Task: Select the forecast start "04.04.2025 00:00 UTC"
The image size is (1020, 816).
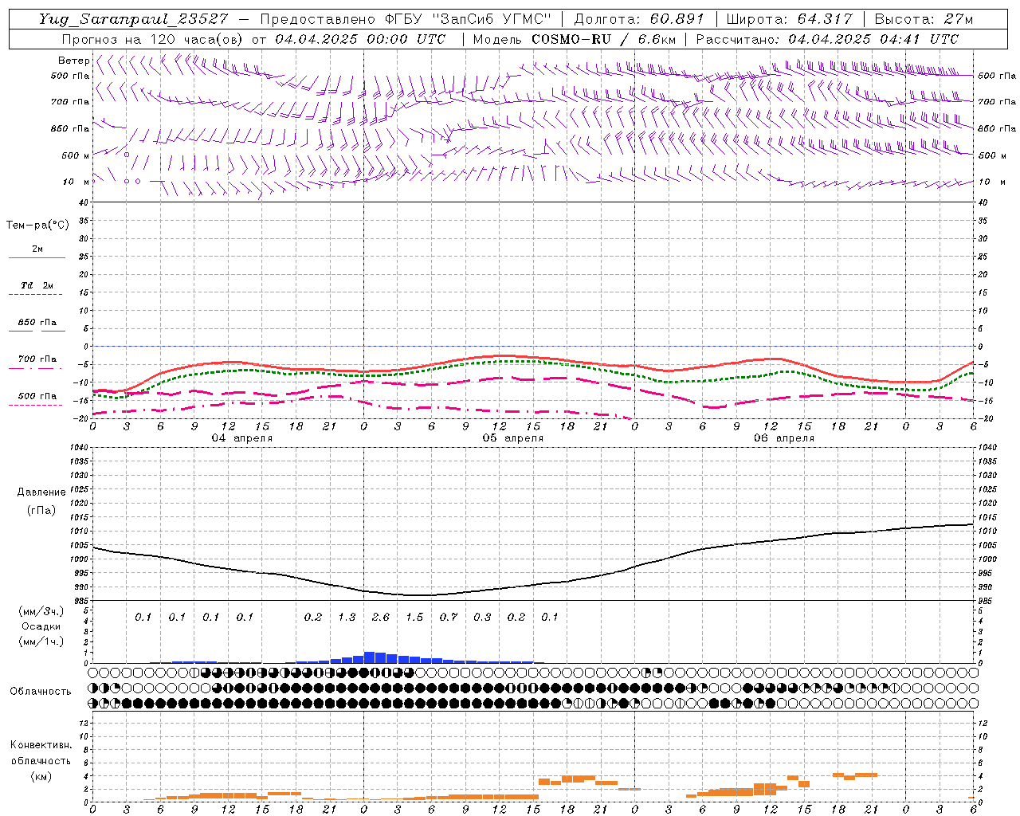Action: pyautogui.click(x=360, y=39)
